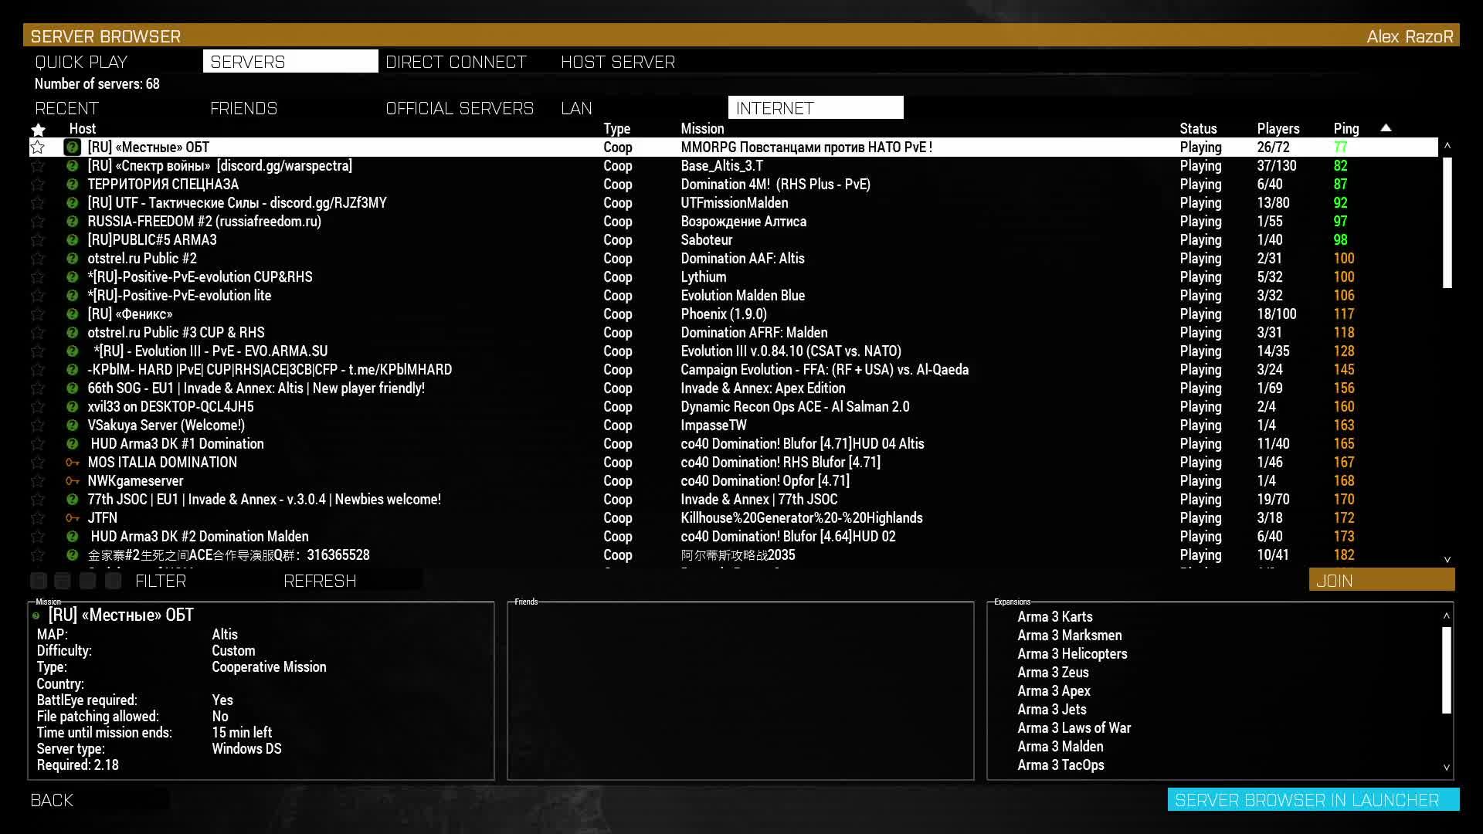Click the key lock icon of MOS ITALIA DOMINATION
The height and width of the screenshot is (834, 1483).
[72, 463]
